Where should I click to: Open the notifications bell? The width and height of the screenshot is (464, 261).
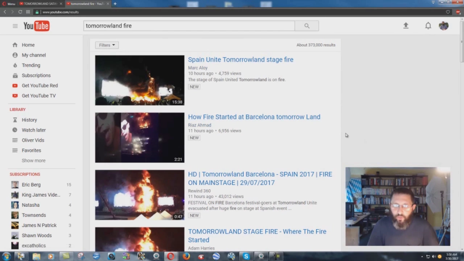(x=428, y=25)
